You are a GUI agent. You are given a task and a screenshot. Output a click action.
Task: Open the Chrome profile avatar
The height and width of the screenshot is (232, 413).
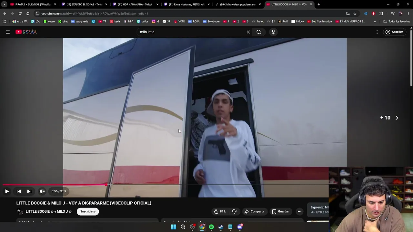point(400,14)
